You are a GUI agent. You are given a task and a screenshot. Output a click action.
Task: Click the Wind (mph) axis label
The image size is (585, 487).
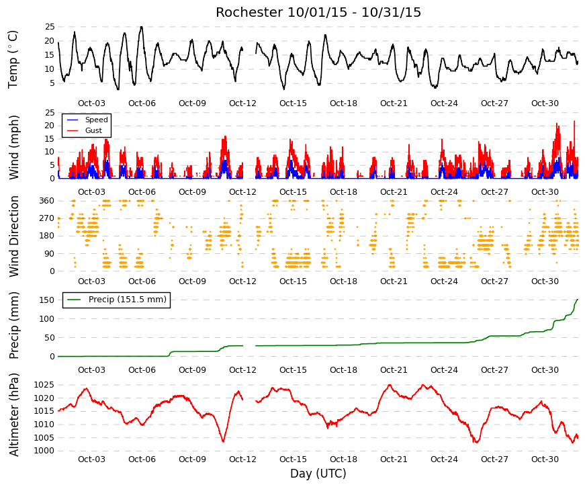click(x=13, y=147)
